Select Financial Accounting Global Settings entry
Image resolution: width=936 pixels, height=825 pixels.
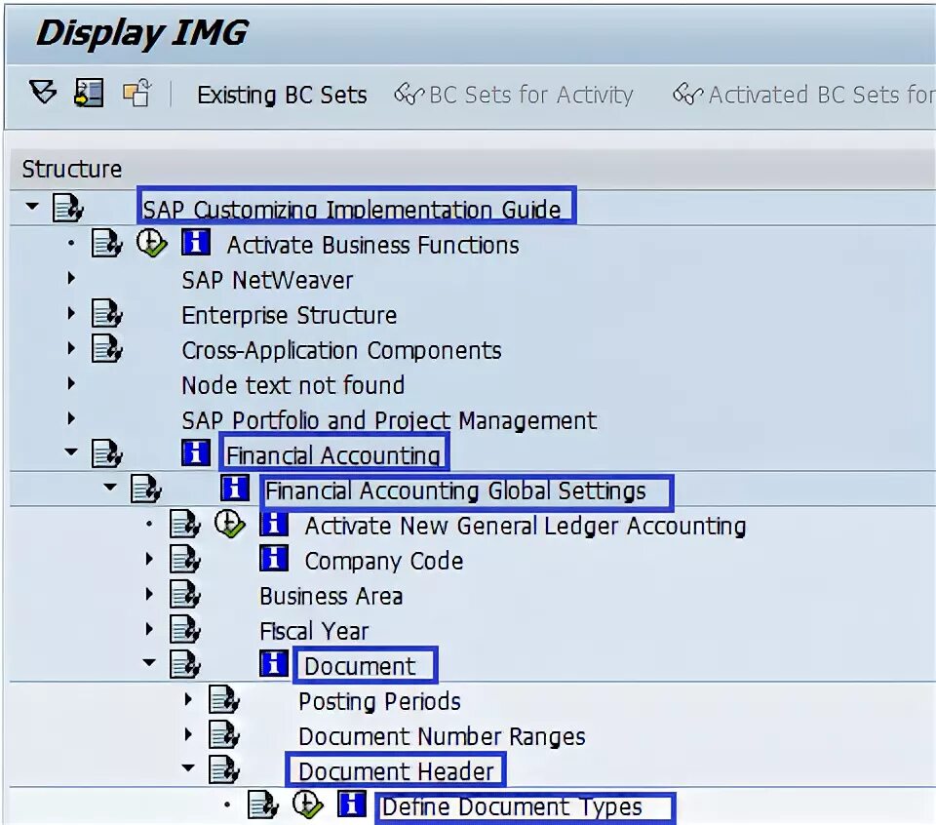tap(455, 491)
